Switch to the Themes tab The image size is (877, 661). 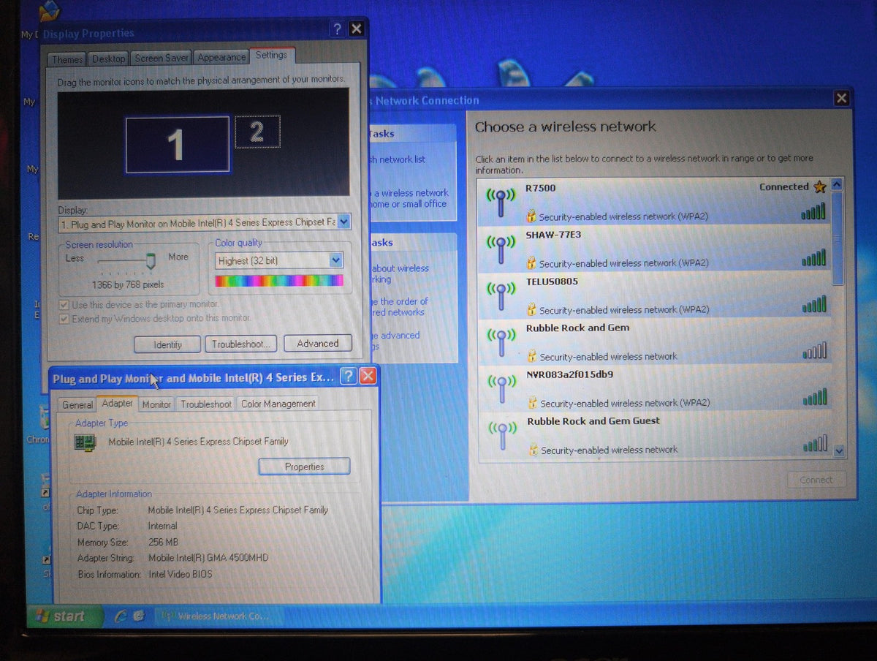point(67,59)
